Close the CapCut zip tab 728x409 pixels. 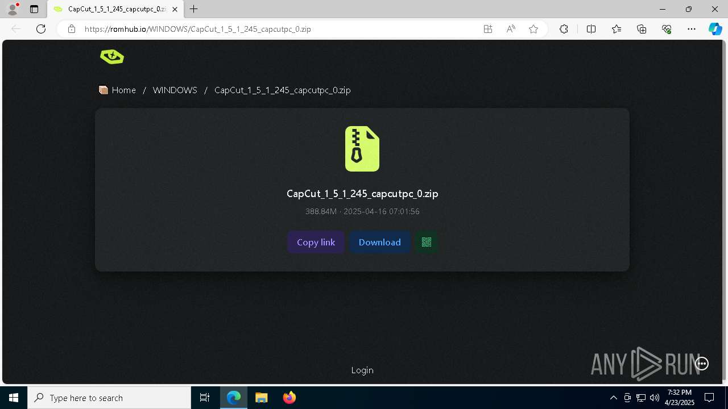pos(175,9)
